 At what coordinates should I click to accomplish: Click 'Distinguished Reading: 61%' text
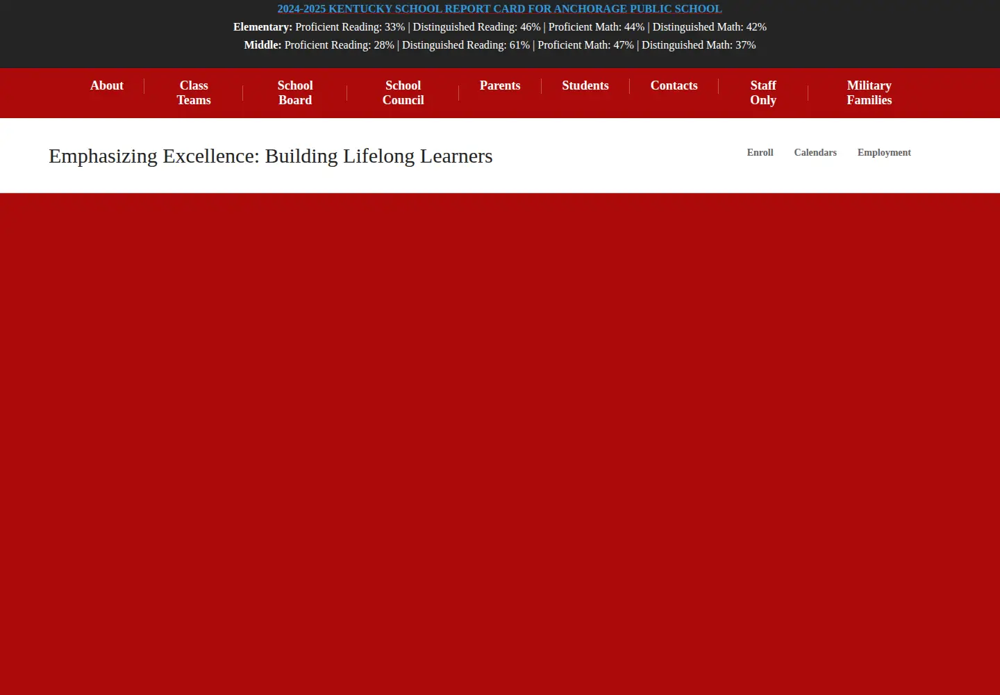click(466, 45)
